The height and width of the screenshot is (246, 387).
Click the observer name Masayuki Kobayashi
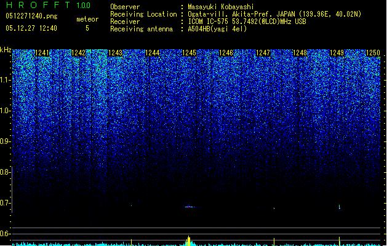pos(221,7)
